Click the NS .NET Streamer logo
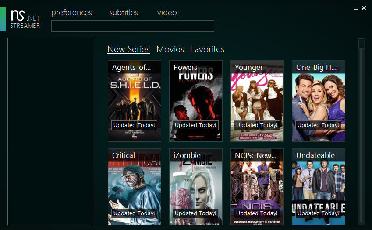 [25, 19]
